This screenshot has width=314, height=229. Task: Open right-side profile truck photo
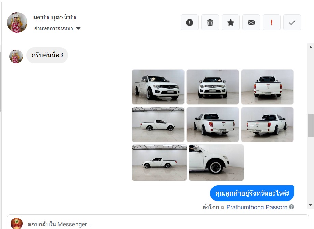point(158,124)
